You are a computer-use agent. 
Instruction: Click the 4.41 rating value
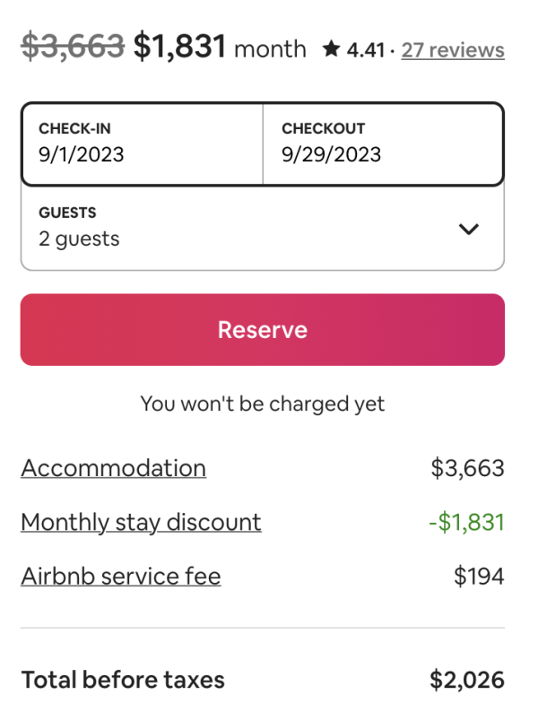tap(366, 49)
